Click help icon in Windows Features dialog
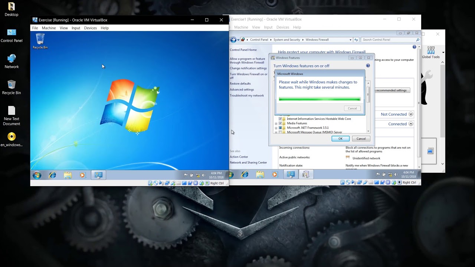The width and height of the screenshot is (475, 267). click(x=368, y=66)
